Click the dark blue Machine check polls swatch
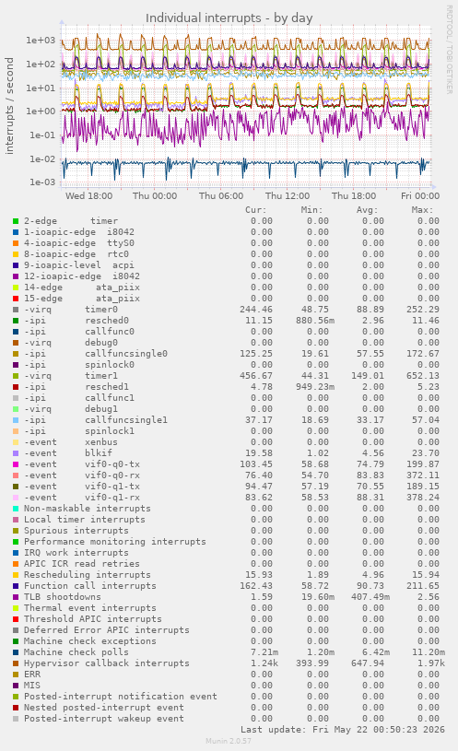Viewport: 458px width, 751px height. 16,652
